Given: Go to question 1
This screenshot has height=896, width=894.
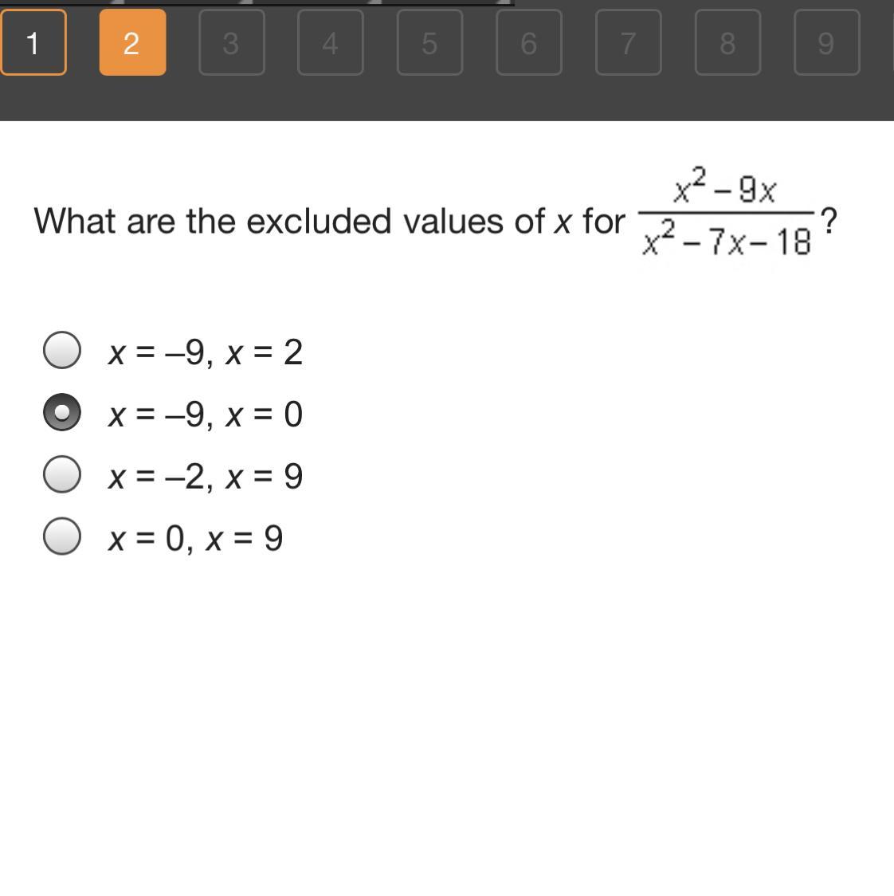Looking at the screenshot, I should click(33, 42).
